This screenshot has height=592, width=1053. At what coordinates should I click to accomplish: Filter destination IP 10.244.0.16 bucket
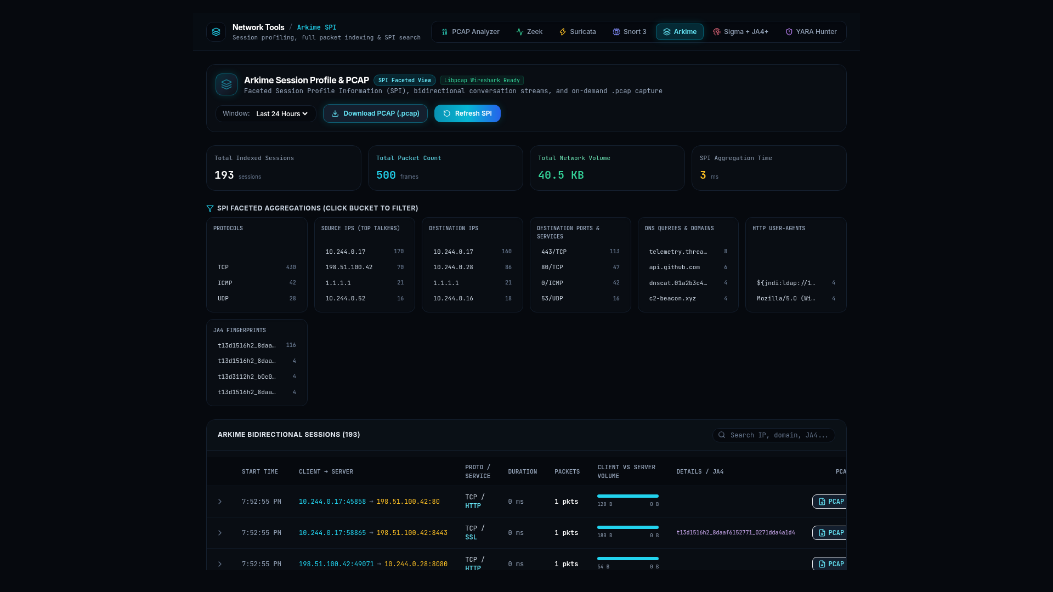(x=472, y=299)
